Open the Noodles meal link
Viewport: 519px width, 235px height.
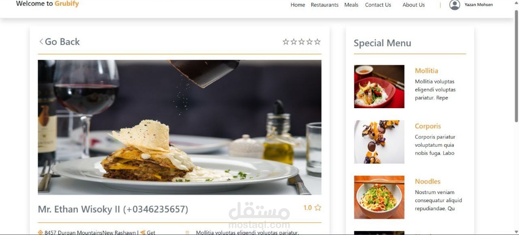427,182
